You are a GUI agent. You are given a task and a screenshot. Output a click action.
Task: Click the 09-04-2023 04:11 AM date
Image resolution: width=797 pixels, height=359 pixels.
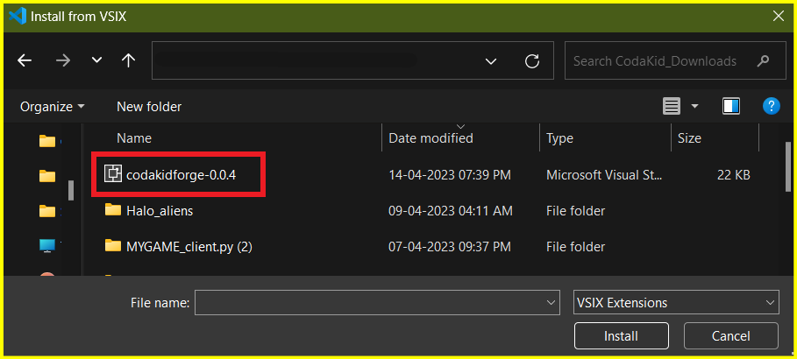point(451,210)
